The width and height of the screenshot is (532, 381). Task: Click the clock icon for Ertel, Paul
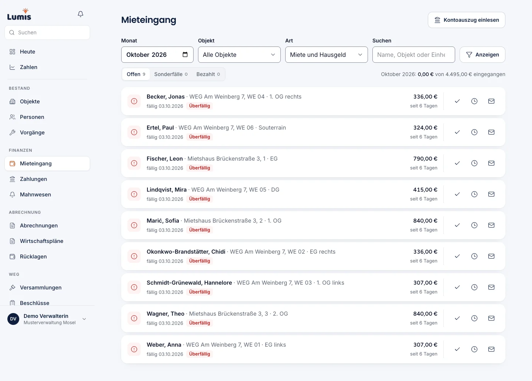(474, 132)
